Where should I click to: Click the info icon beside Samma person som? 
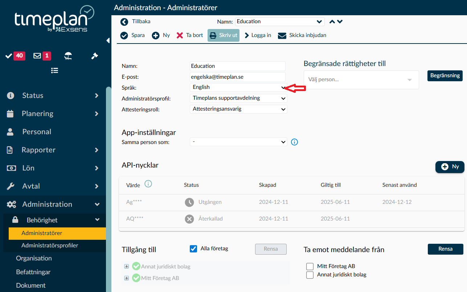[x=295, y=142]
